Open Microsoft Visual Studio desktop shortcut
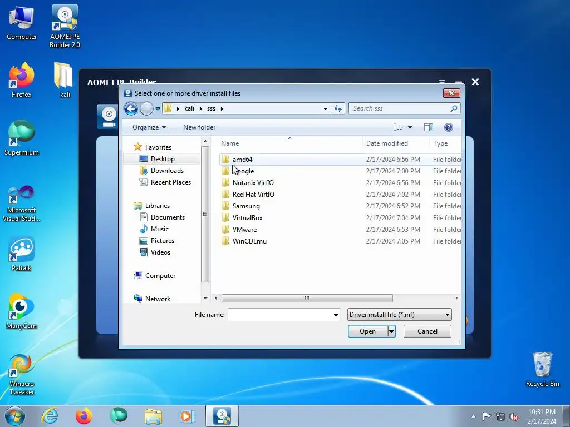The width and height of the screenshot is (570, 427). click(22, 203)
